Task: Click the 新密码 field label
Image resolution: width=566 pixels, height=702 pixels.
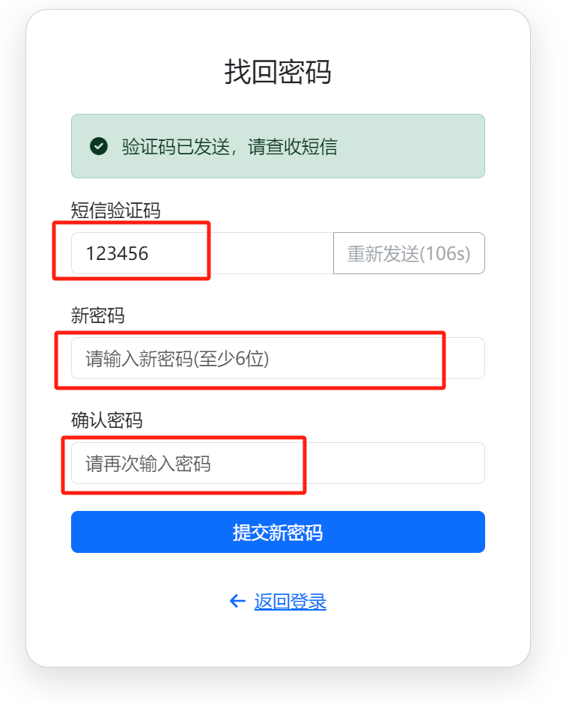Action: tap(97, 315)
